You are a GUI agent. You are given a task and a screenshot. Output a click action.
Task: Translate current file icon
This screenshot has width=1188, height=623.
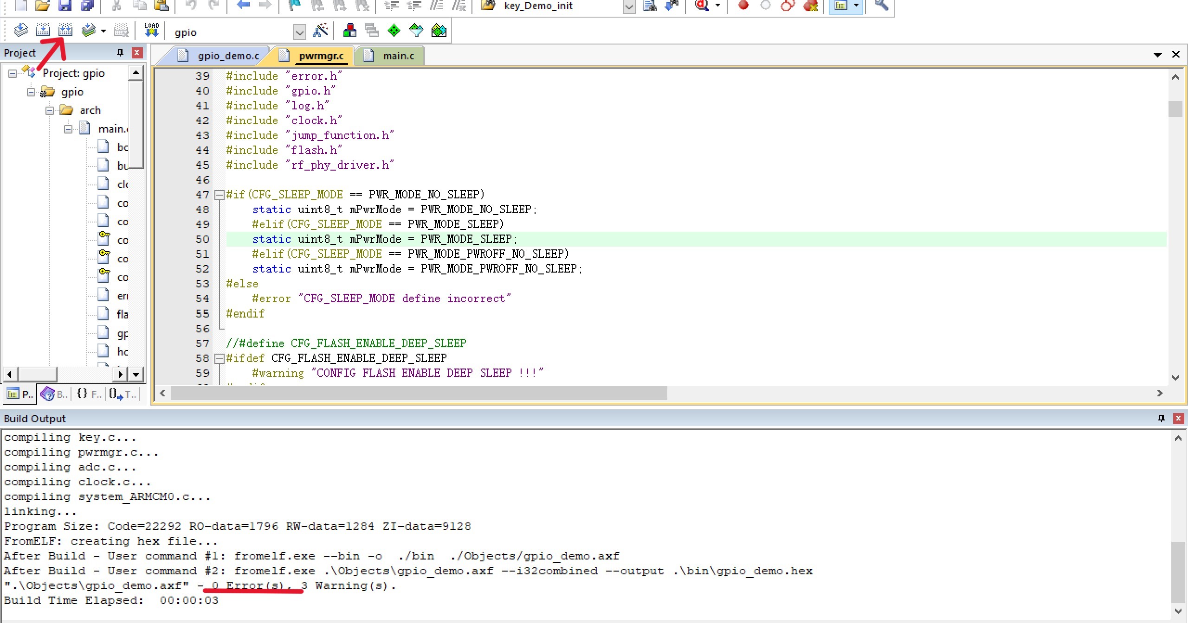[x=20, y=31]
